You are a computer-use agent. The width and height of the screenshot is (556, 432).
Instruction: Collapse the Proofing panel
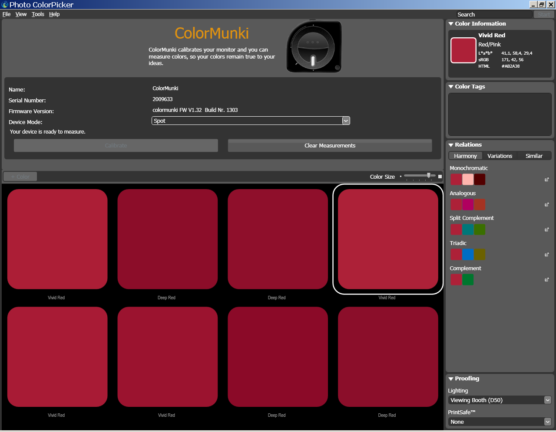click(x=451, y=379)
